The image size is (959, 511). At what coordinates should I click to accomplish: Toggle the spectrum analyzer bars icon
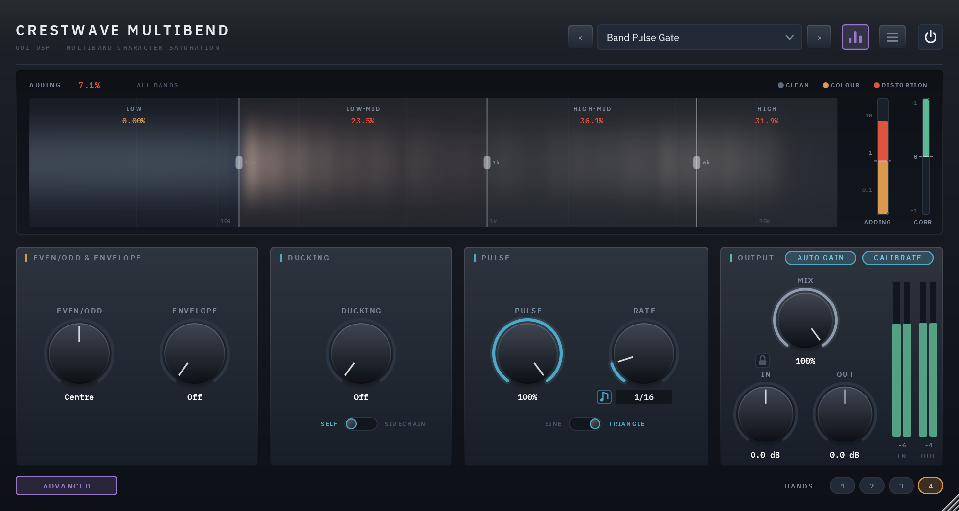tap(855, 37)
